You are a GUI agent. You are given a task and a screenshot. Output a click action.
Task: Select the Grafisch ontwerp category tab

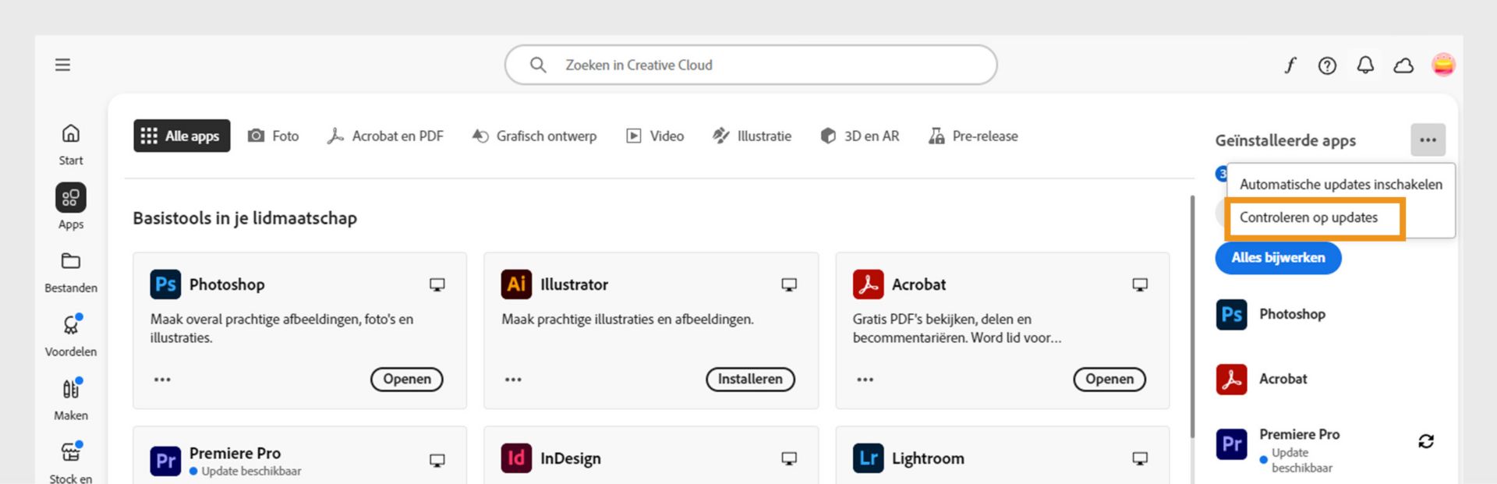[535, 136]
